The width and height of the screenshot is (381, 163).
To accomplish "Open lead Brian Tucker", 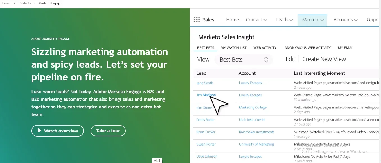I will pyautogui.click(x=206, y=132).
